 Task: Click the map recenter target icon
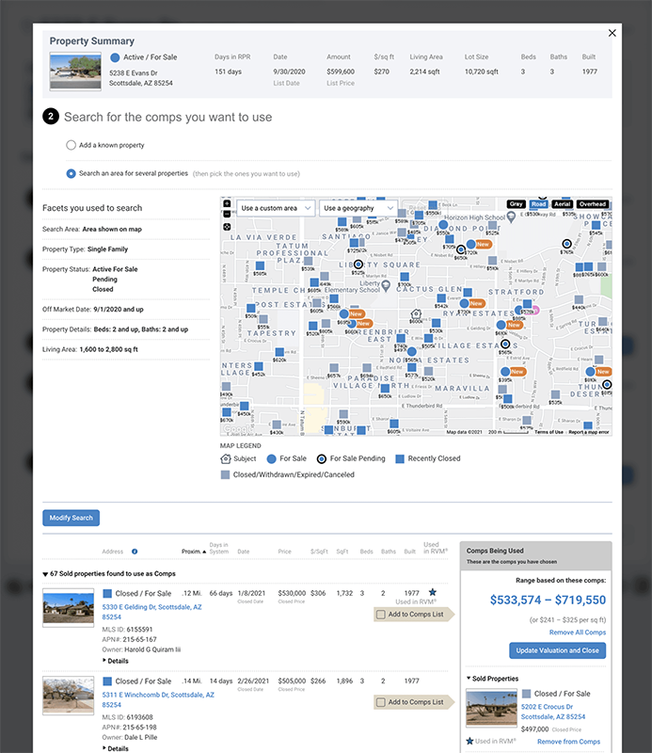227,227
